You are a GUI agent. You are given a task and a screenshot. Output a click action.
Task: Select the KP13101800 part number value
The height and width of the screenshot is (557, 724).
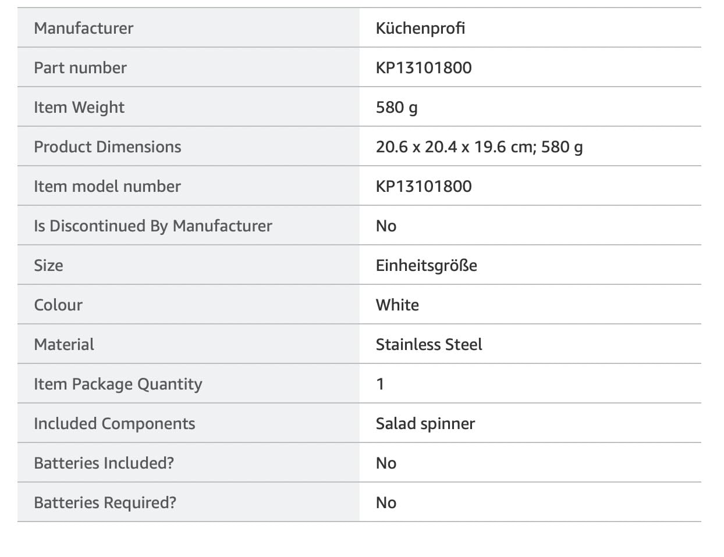point(424,67)
